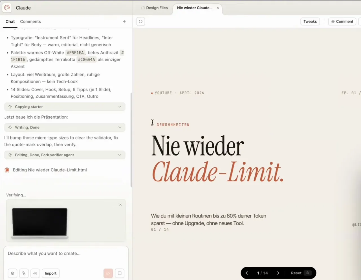
Task: Click the Verifying... status text
Action: (16, 195)
